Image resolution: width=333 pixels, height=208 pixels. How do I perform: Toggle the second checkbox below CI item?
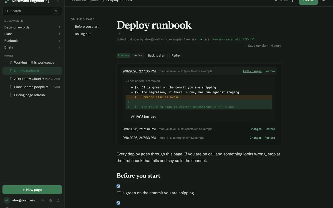118,203
